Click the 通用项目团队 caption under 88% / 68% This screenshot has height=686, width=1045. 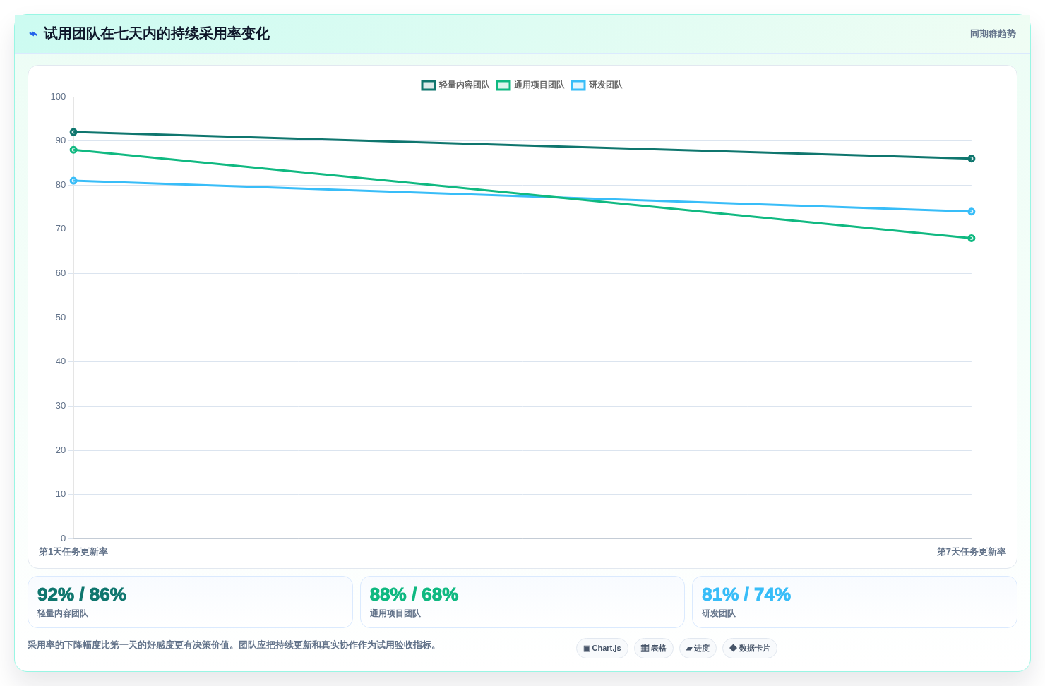pyautogui.click(x=395, y=613)
